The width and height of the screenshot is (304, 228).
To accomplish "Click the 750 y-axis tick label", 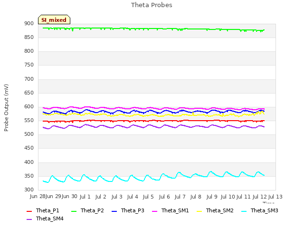I will [29, 65].
